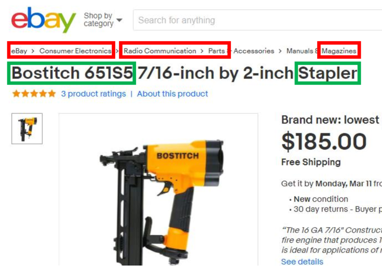Image resolution: width=382 pixels, height=267 pixels.
Task: Open Manuals & Magazines breadcrumb
Action: tap(321, 51)
